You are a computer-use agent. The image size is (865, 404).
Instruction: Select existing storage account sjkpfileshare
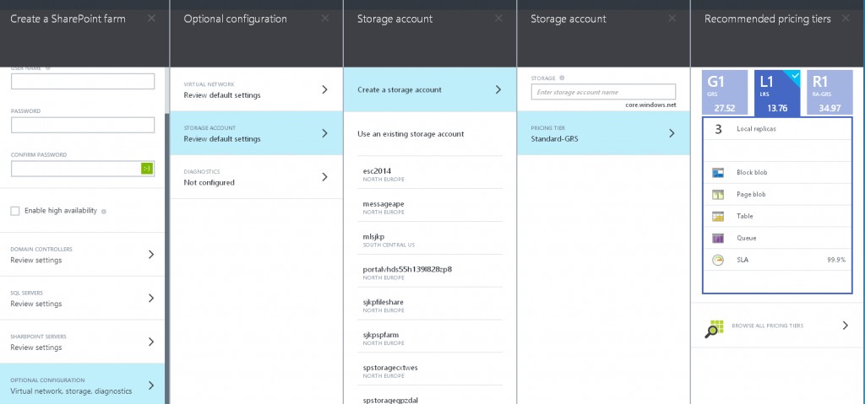coord(430,304)
